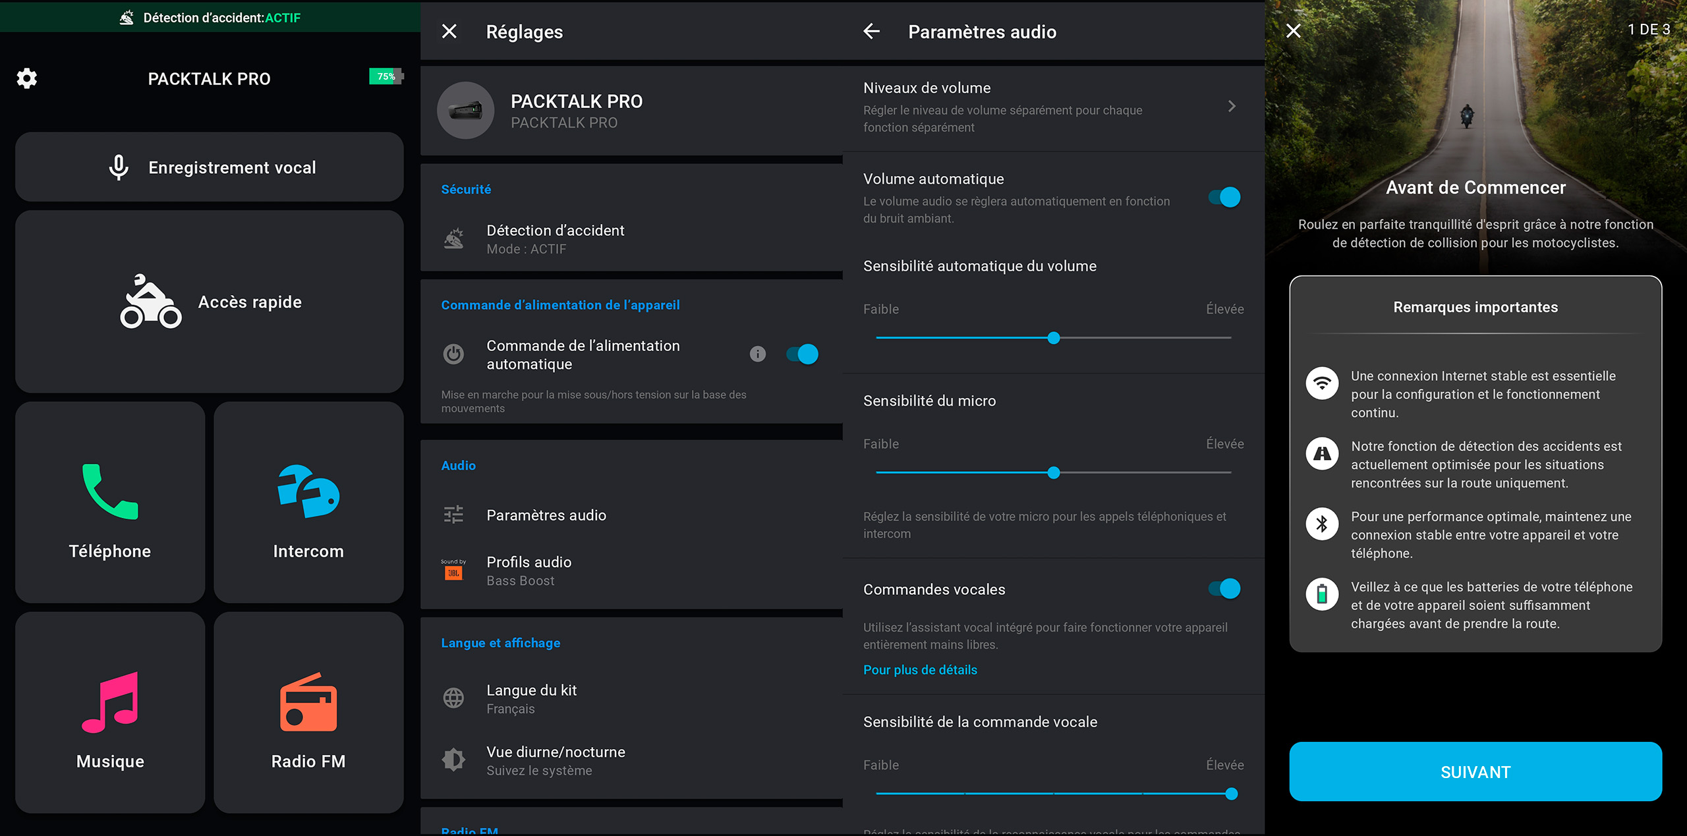Image resolution: width=1687 pixels, height=836 pixels.
Task: Tap the Téléphone phone icon
Action: [x=110, y=492]
